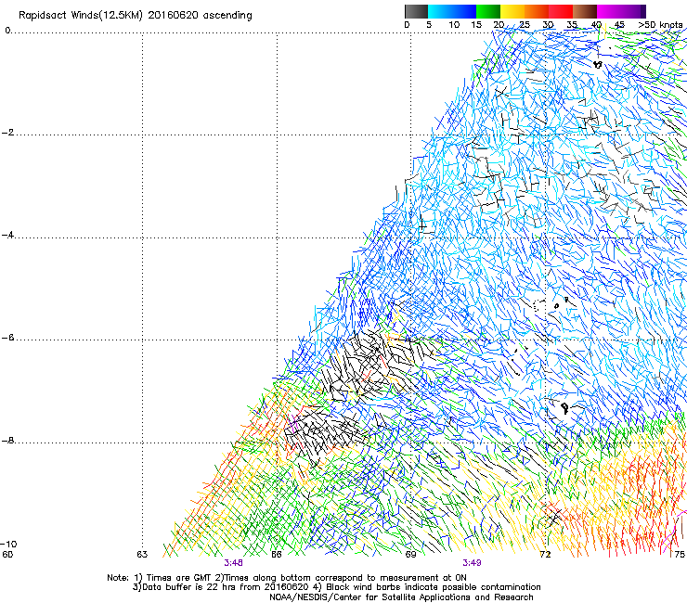Screen dimensions: 687x603
Task: Click the gray 0-5 knots legend segment
Action: coord(416,11)
